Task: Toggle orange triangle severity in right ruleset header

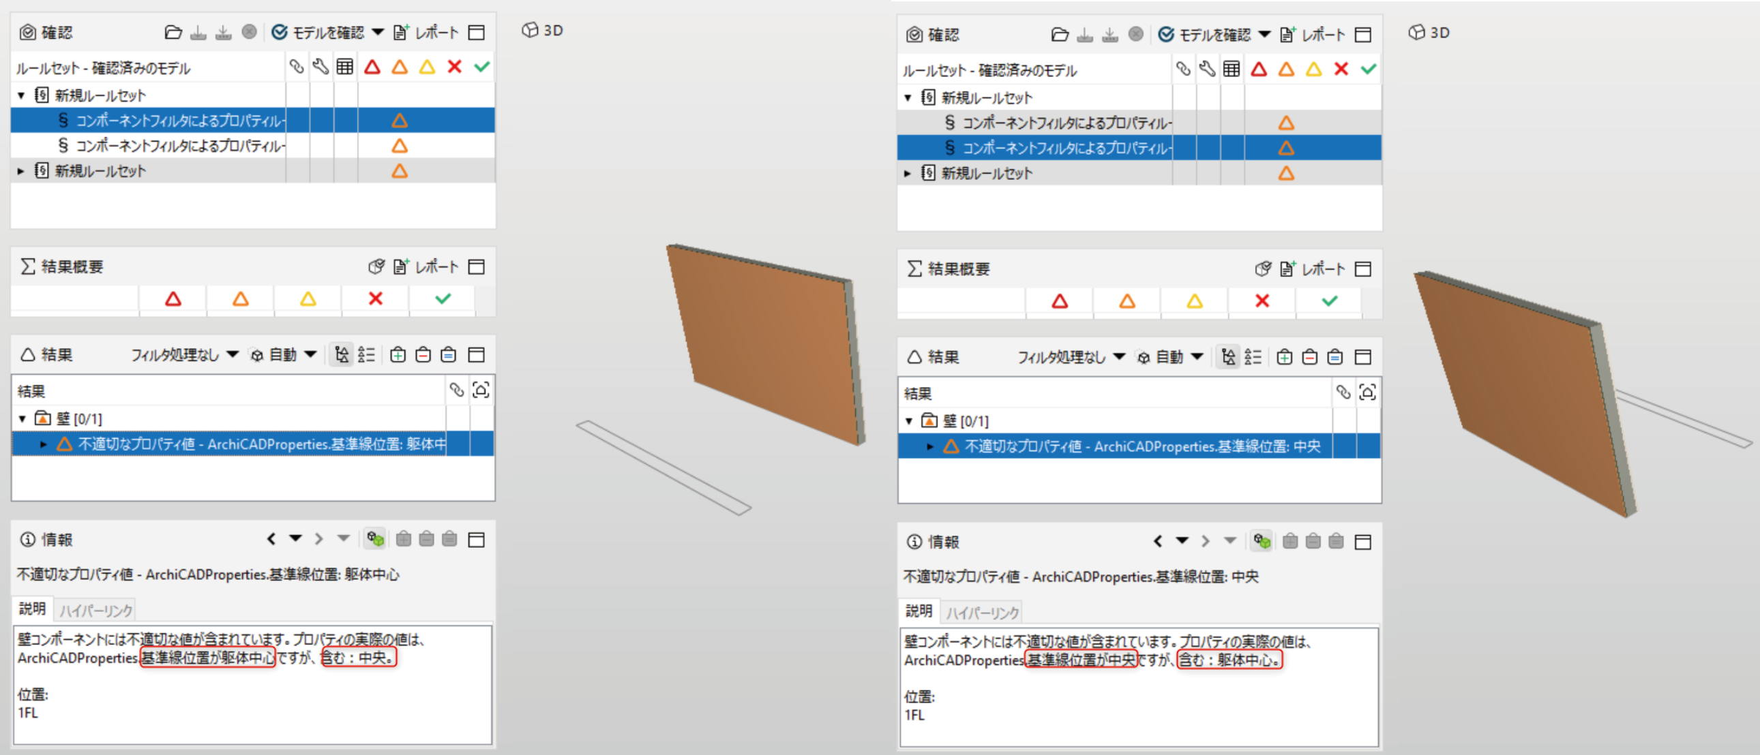Action: coord(1286,69)
